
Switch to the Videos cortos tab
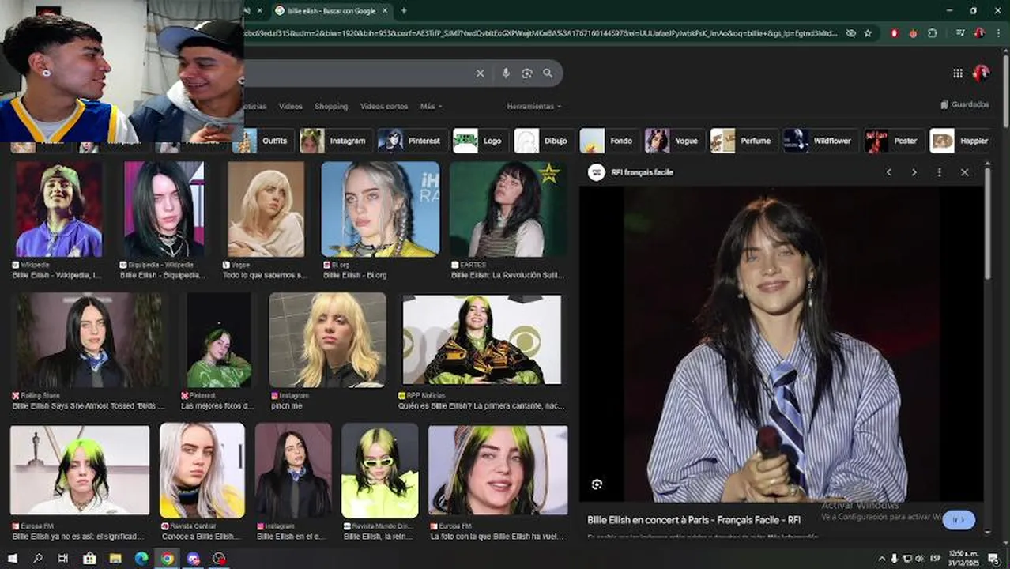(x=384, y=106)
